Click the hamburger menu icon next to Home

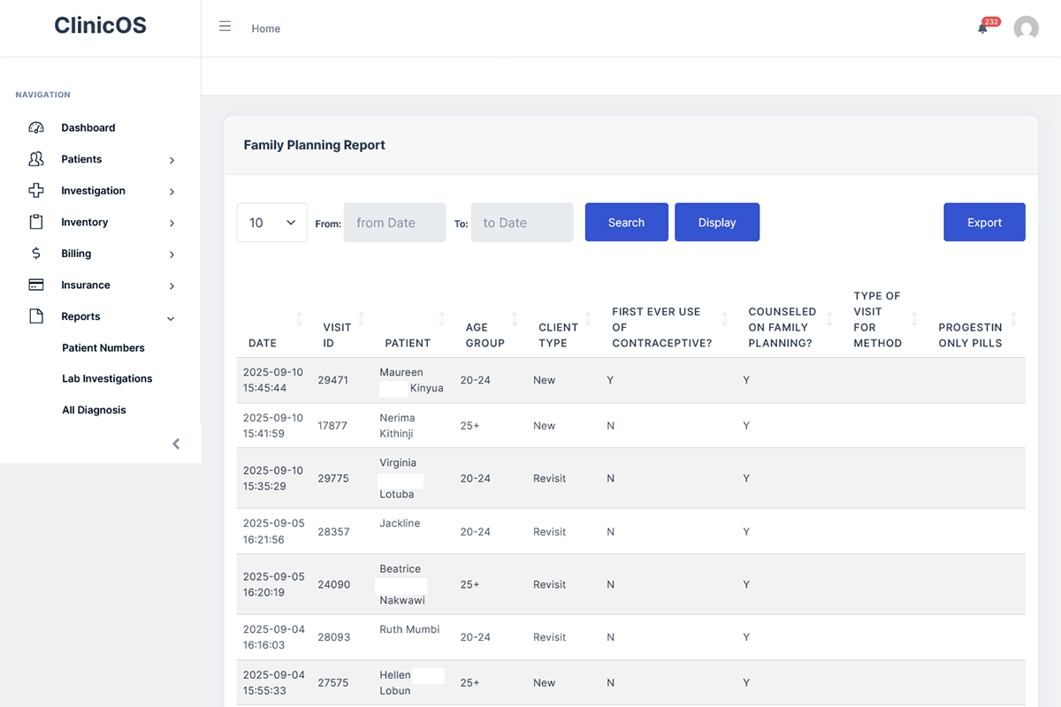(225, 26)
